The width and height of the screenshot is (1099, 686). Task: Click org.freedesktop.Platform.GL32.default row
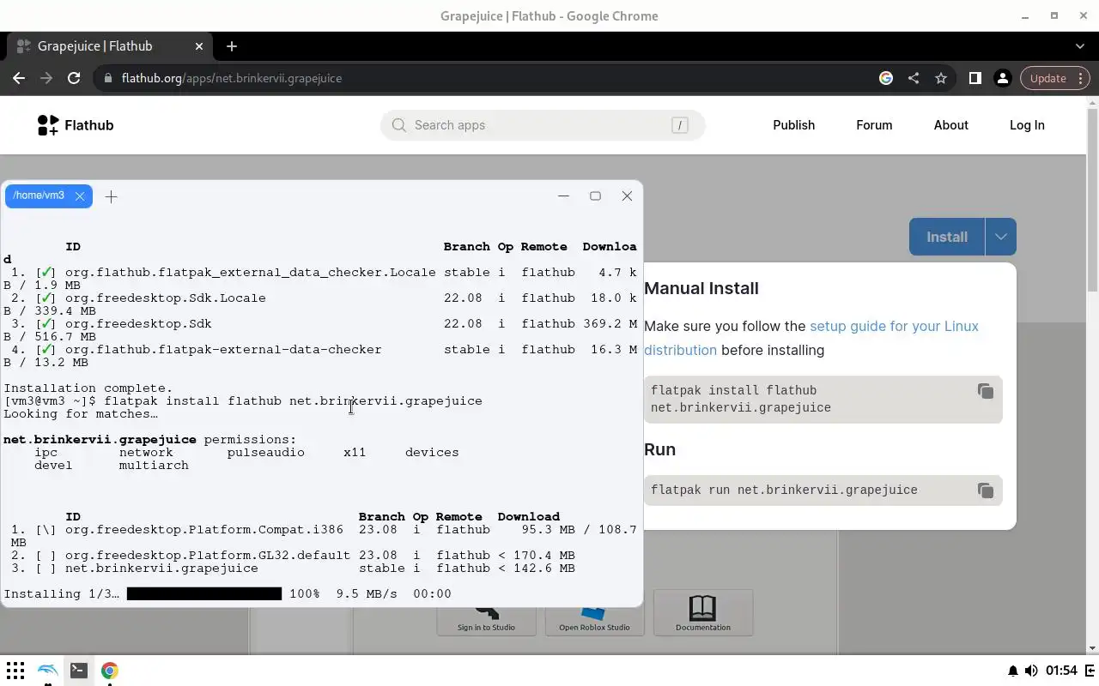(x=293, y=555)
